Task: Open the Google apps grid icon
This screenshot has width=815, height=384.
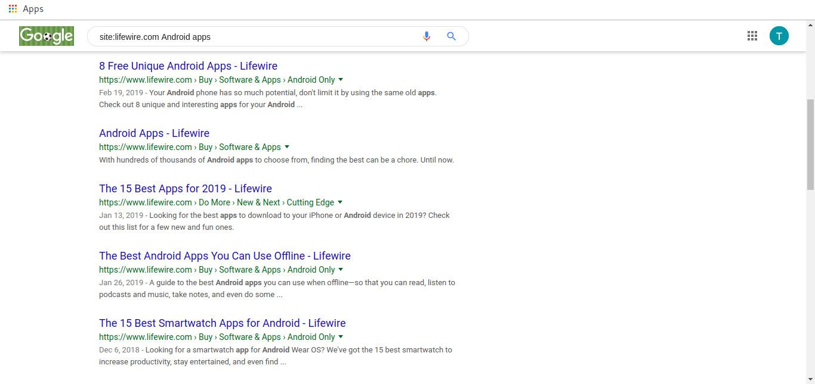Action: tap(752, 36)
